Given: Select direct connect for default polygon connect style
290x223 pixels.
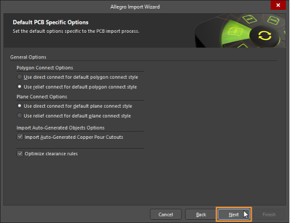Looking at the screenshot, I should tap(20, 77).
